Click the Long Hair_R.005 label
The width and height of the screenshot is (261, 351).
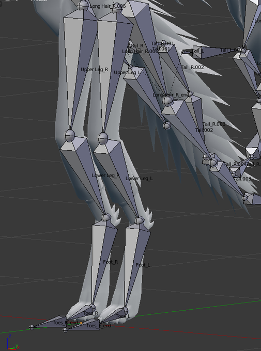(x=108, y=6)
